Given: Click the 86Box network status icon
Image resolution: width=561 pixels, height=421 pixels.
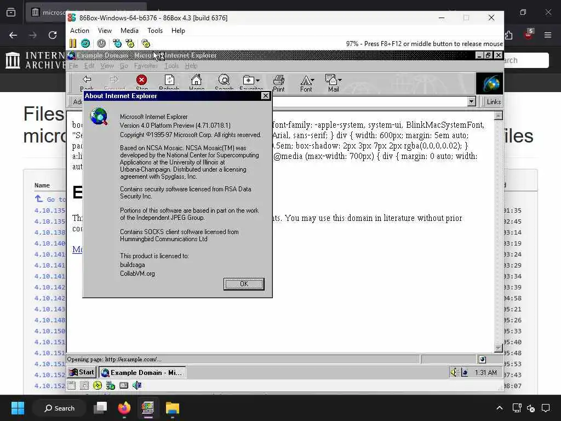Looking at the screenshot, I should 111,385.
